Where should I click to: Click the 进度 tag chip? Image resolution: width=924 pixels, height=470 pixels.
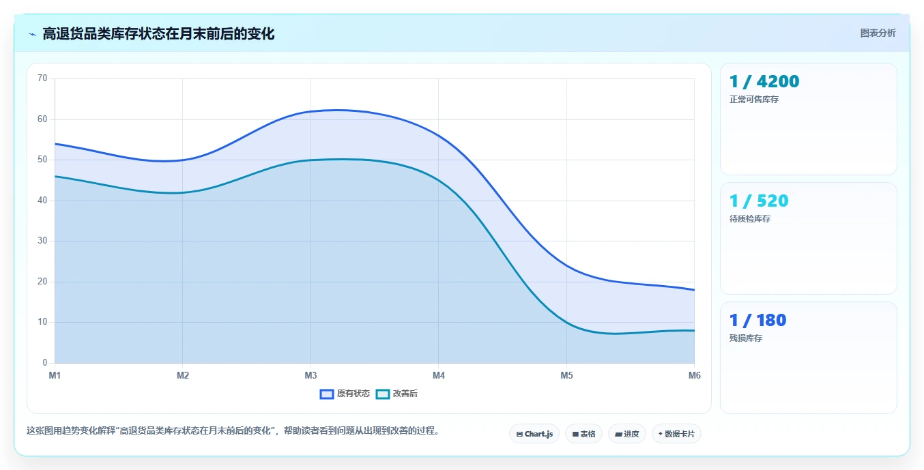(x=626, y=434)
